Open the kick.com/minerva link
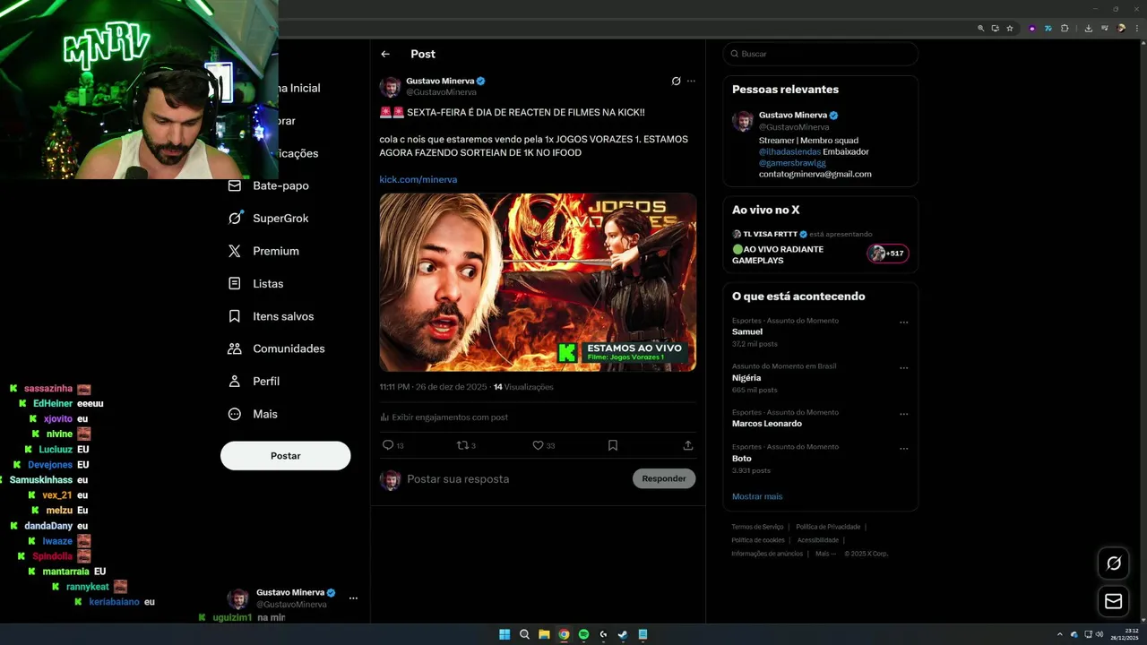Viewport: 1147px width, 645px height. pyautogui.click(x=418, y=179)
